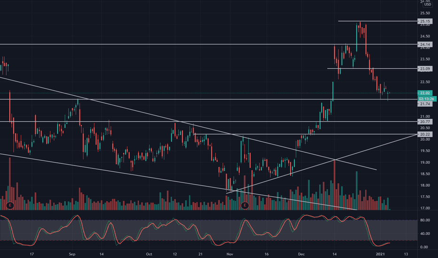
Task: Click the 17.50 price axis tick
Action: pyautogui.click(x=425, y=197)
